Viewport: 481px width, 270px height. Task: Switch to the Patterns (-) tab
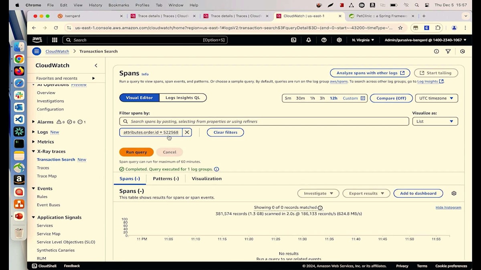click(166, 179)
